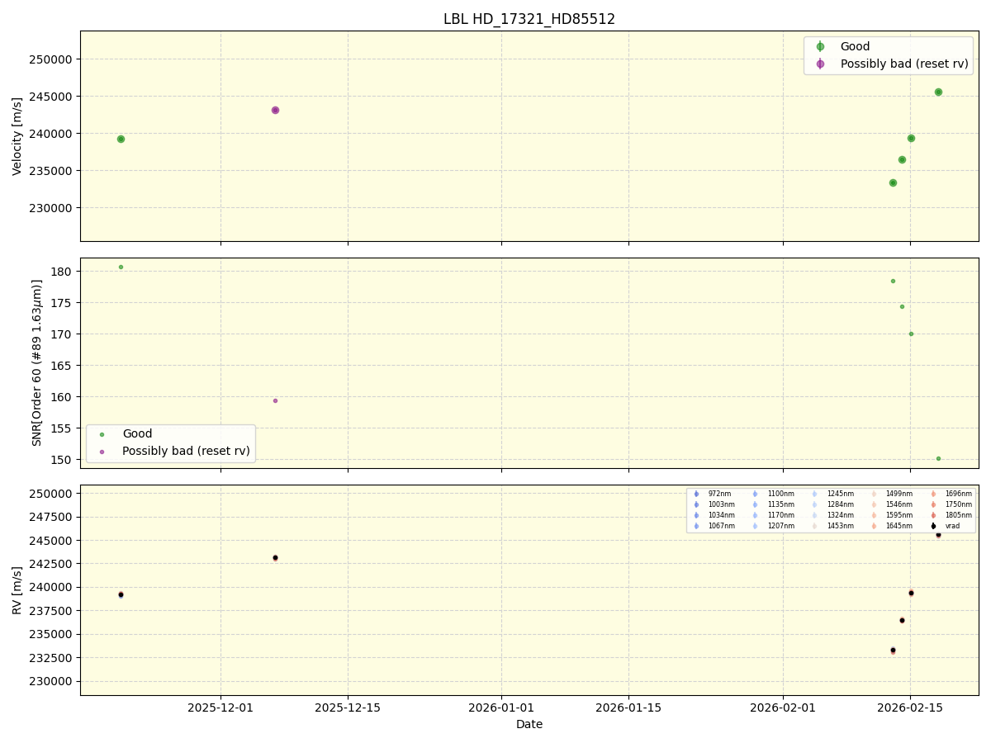Click the lowest black RV point near 233300
Viewport: 991px width, 743px height.
coord(893,650)
